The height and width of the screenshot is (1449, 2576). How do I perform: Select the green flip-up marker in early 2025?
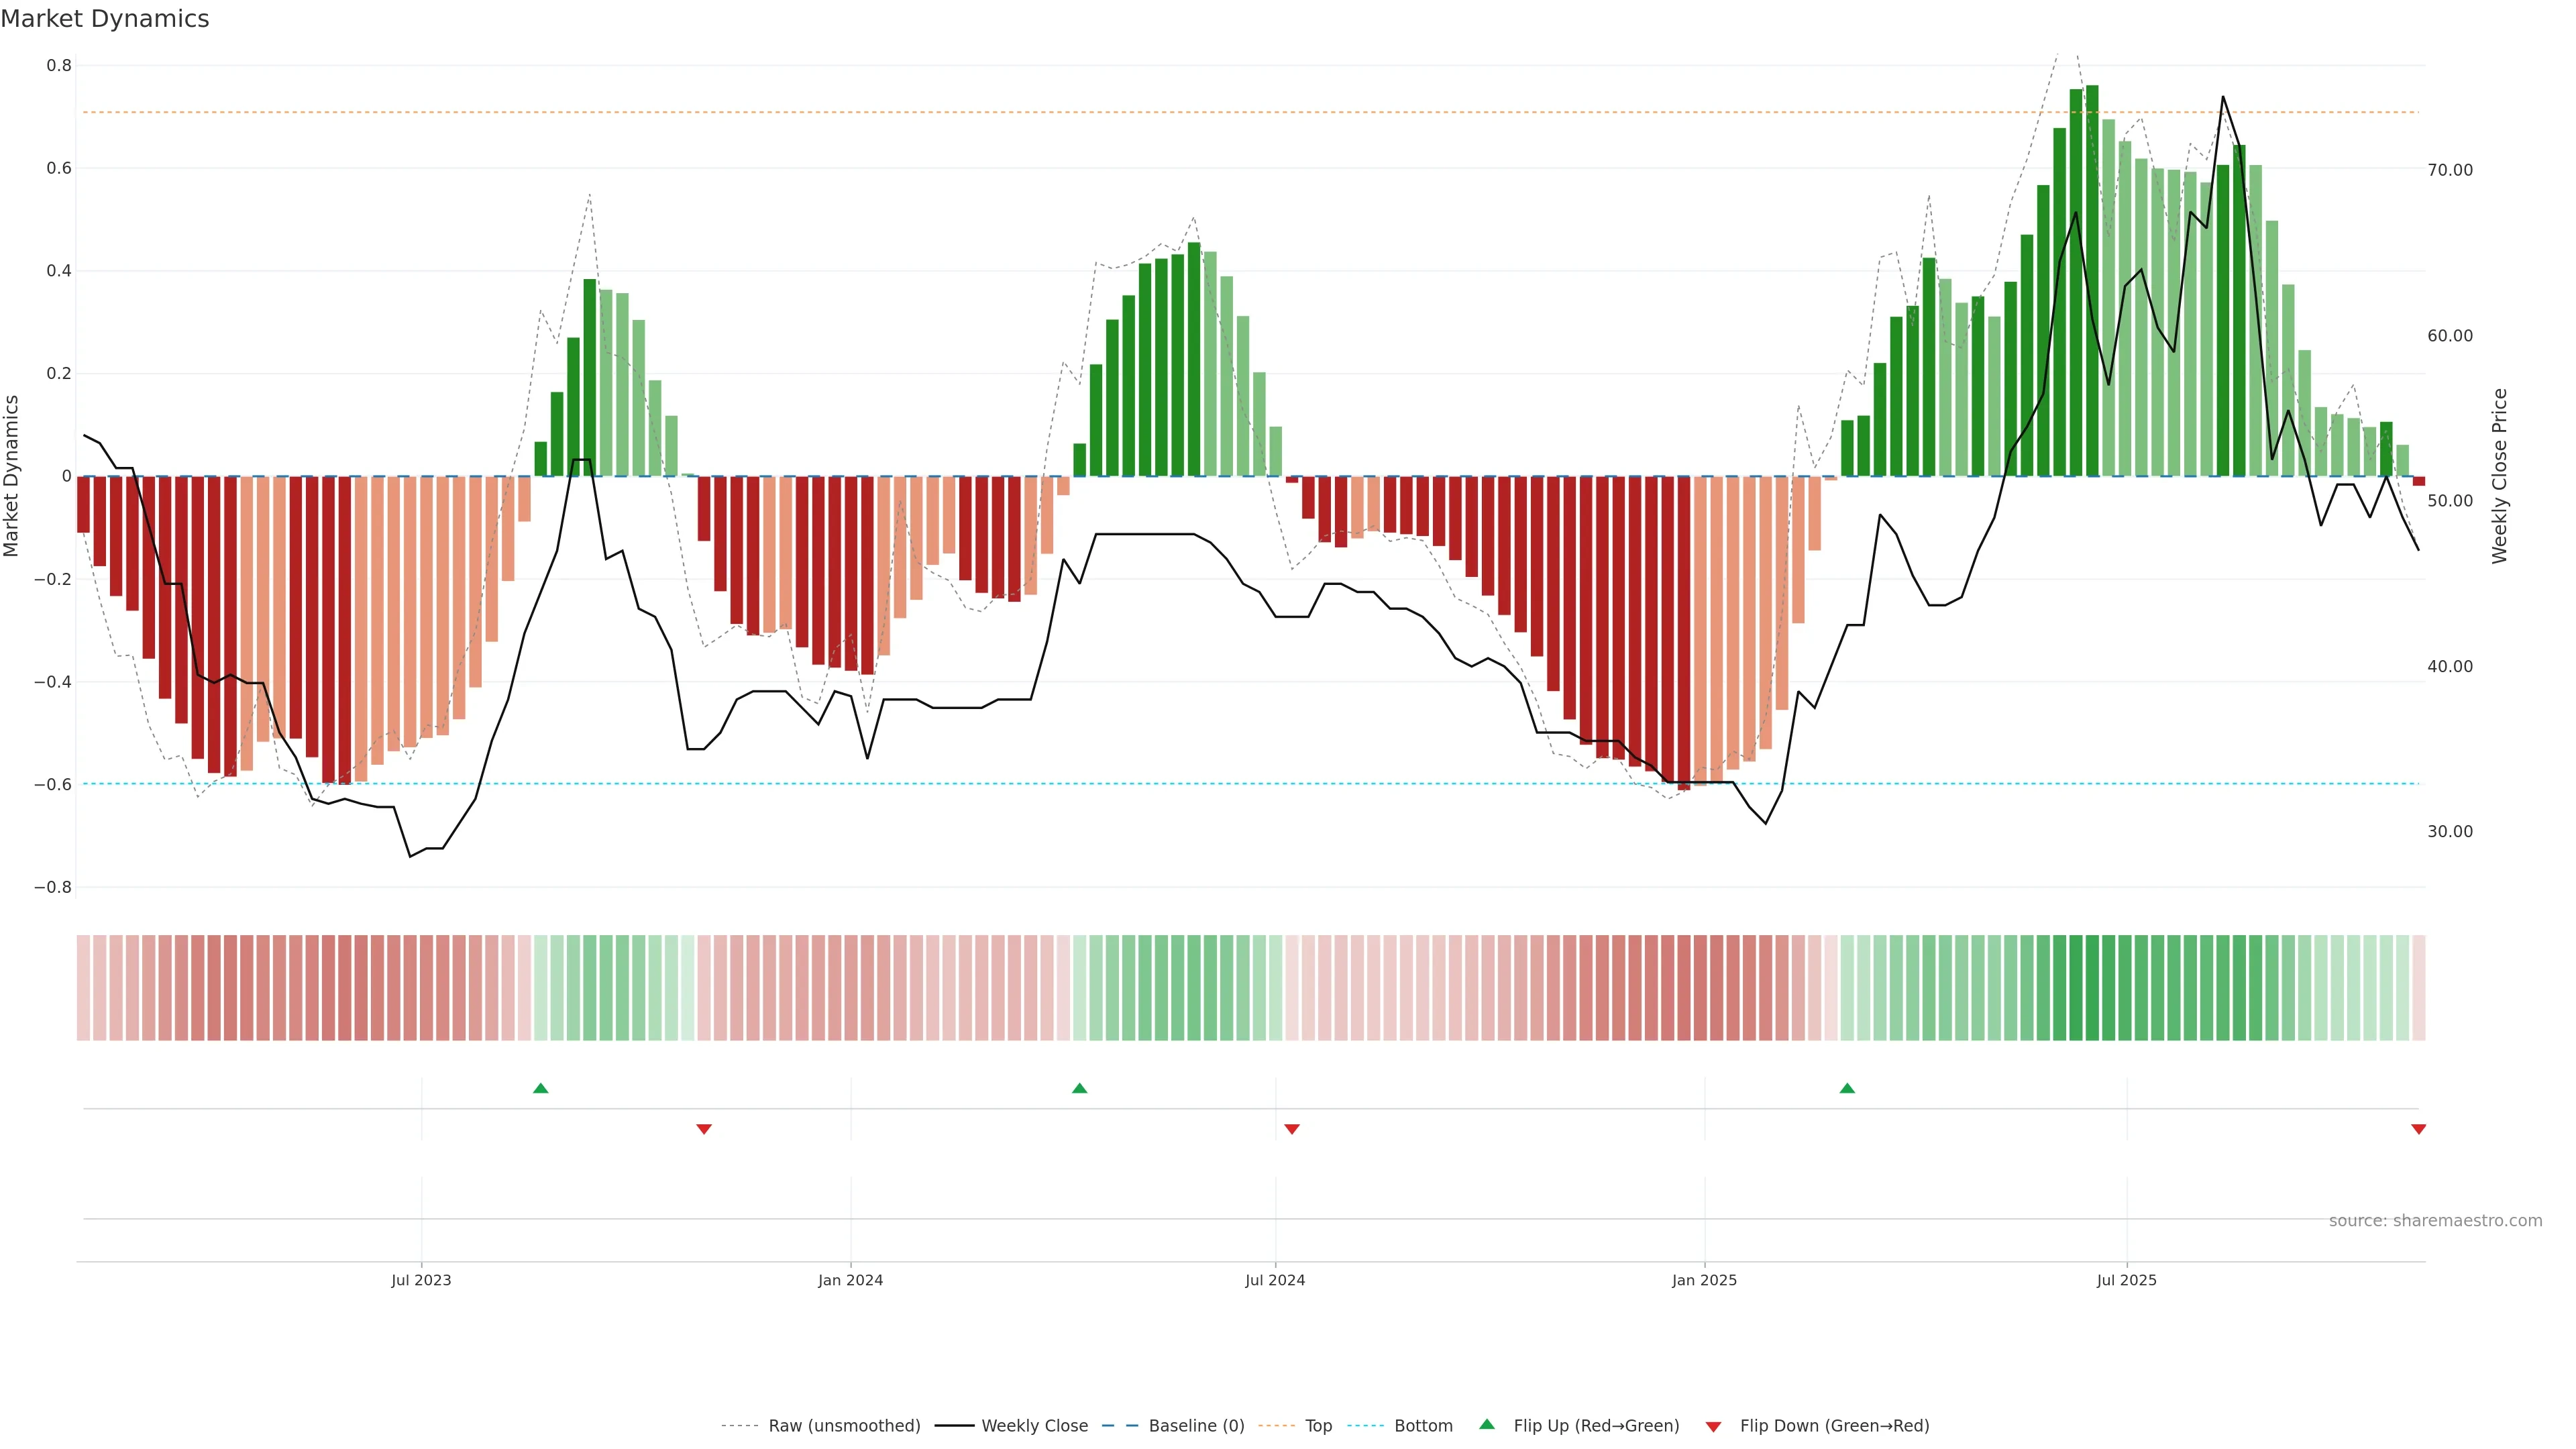(x=1847, y=1088)
